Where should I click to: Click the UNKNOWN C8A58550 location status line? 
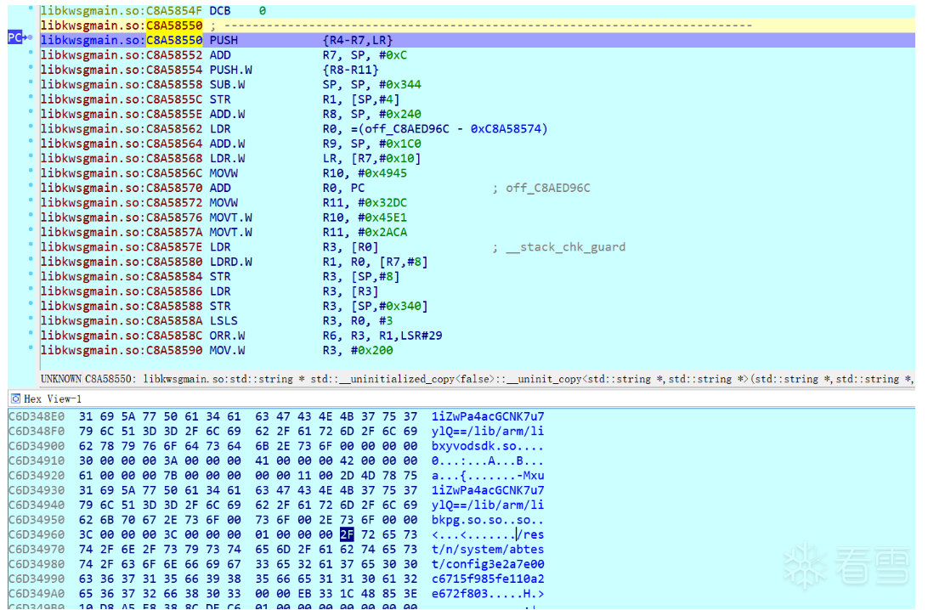pyautogui.click(x=477, y=379)
